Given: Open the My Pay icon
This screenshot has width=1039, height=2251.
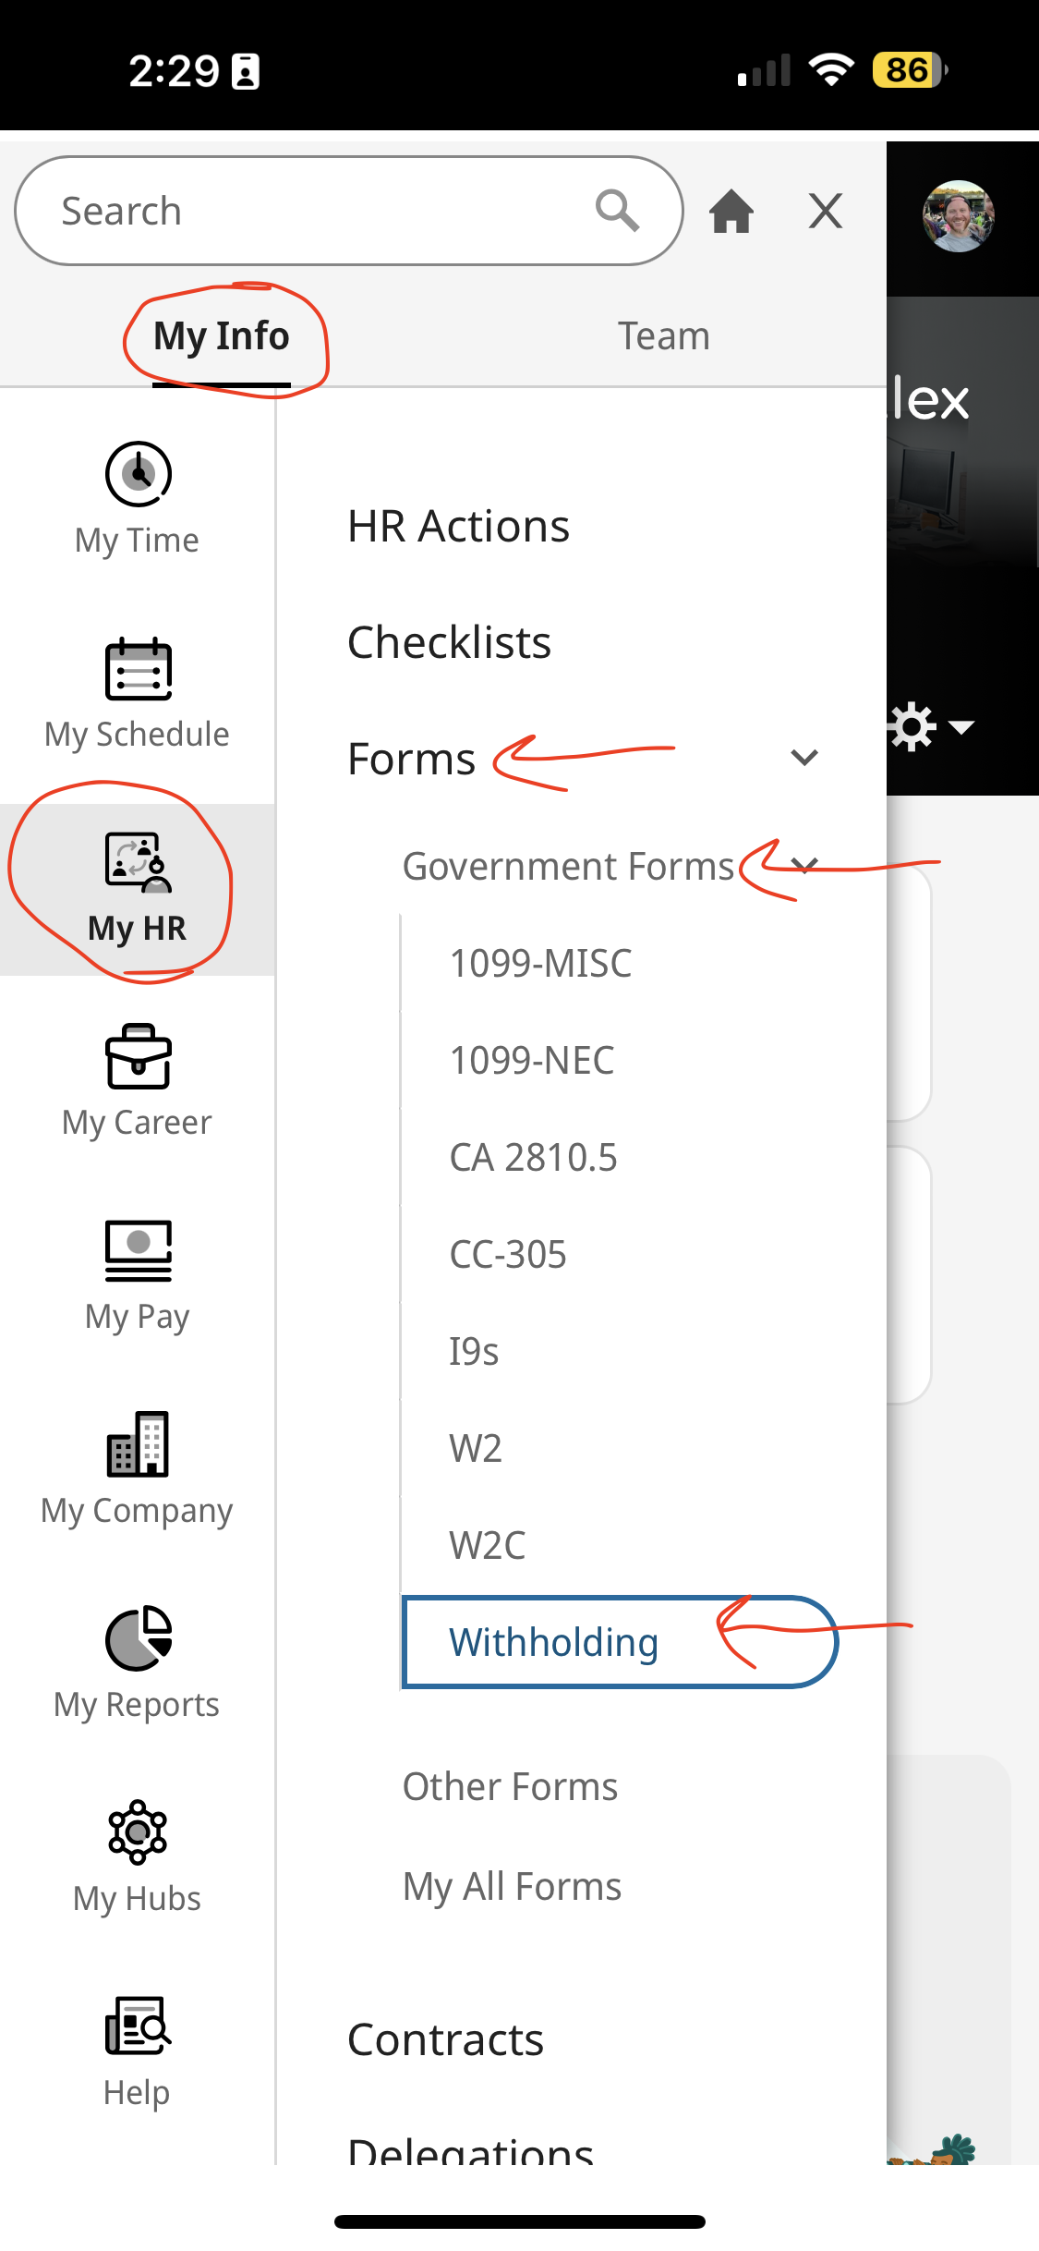Looking at the screenshot, I should point(138,1251).
